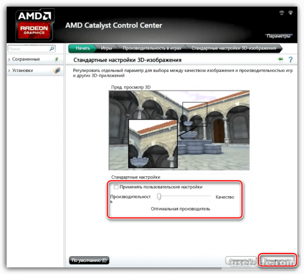This screenshot has width=304, height=274.
Task: Click the Оптимальная производитель text
Action: (181, 209)
